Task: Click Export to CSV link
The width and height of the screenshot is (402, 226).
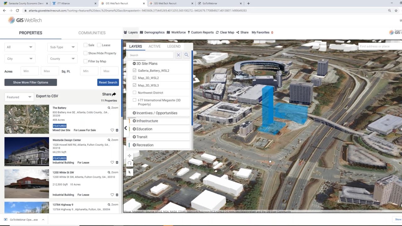Action: point(47,96)
